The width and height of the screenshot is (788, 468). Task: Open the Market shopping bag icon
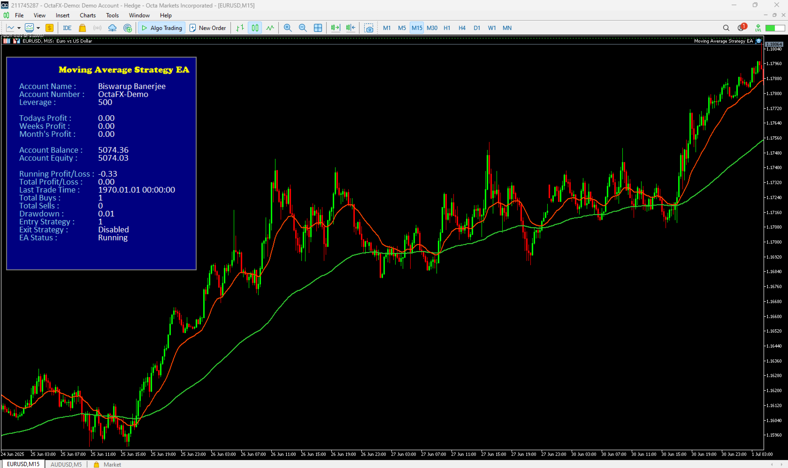coord(83,28)
